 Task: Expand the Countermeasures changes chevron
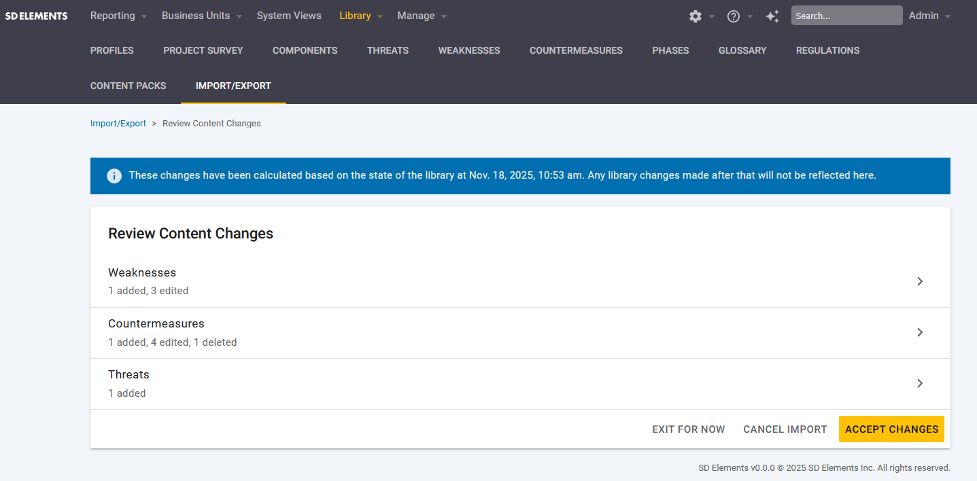[919, 332]
